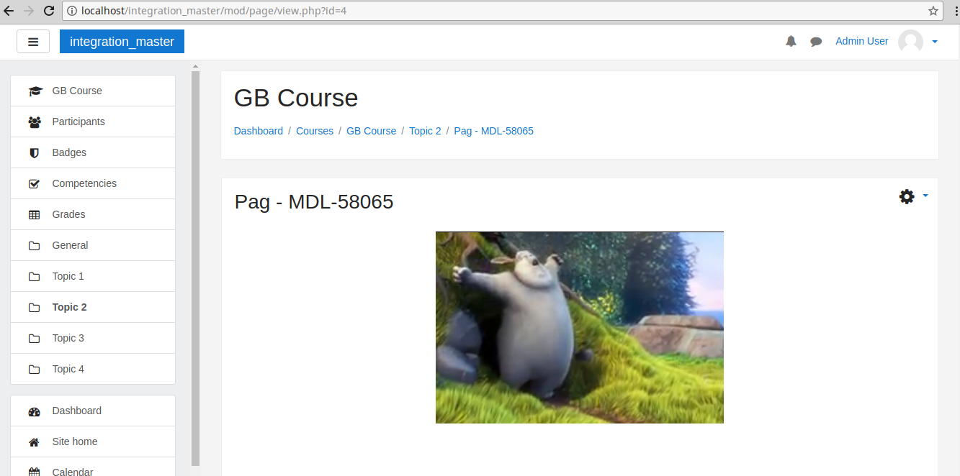Reload the page with refresh icon
The width and height of the screenshot is (960, 476).
point(49,11)
